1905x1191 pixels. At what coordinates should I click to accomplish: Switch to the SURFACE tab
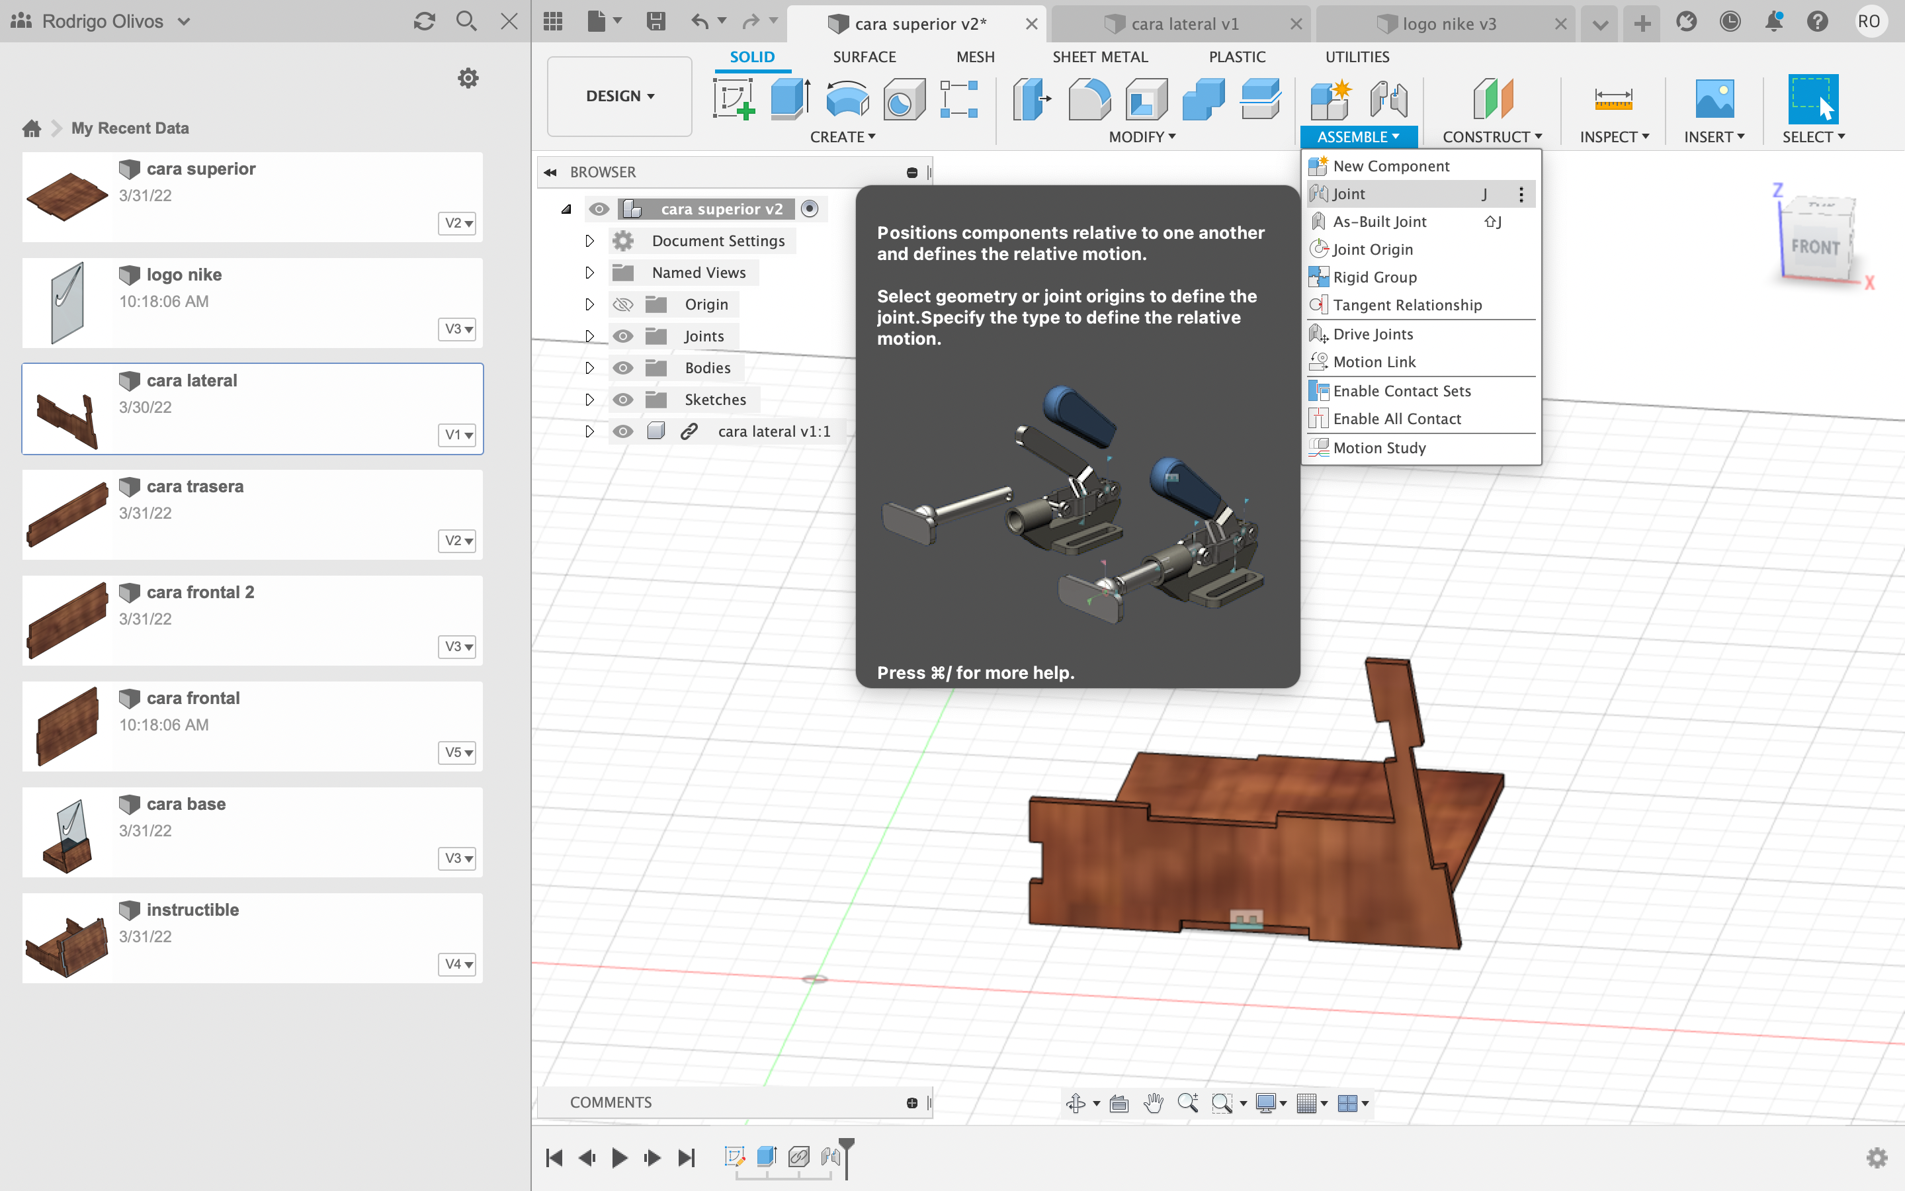(x=865, y=57)
